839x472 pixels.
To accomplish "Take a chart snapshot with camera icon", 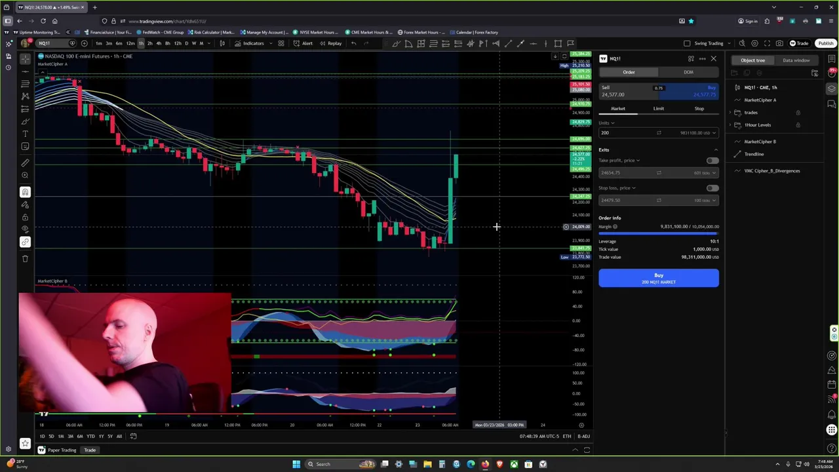I will pos(779,43).
